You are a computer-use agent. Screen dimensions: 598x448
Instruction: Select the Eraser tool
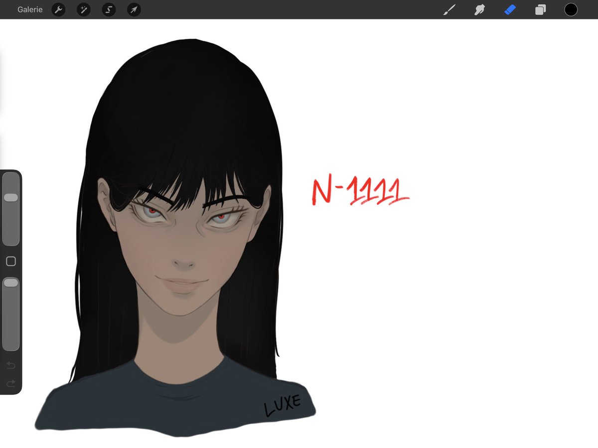tap(510, 9)
